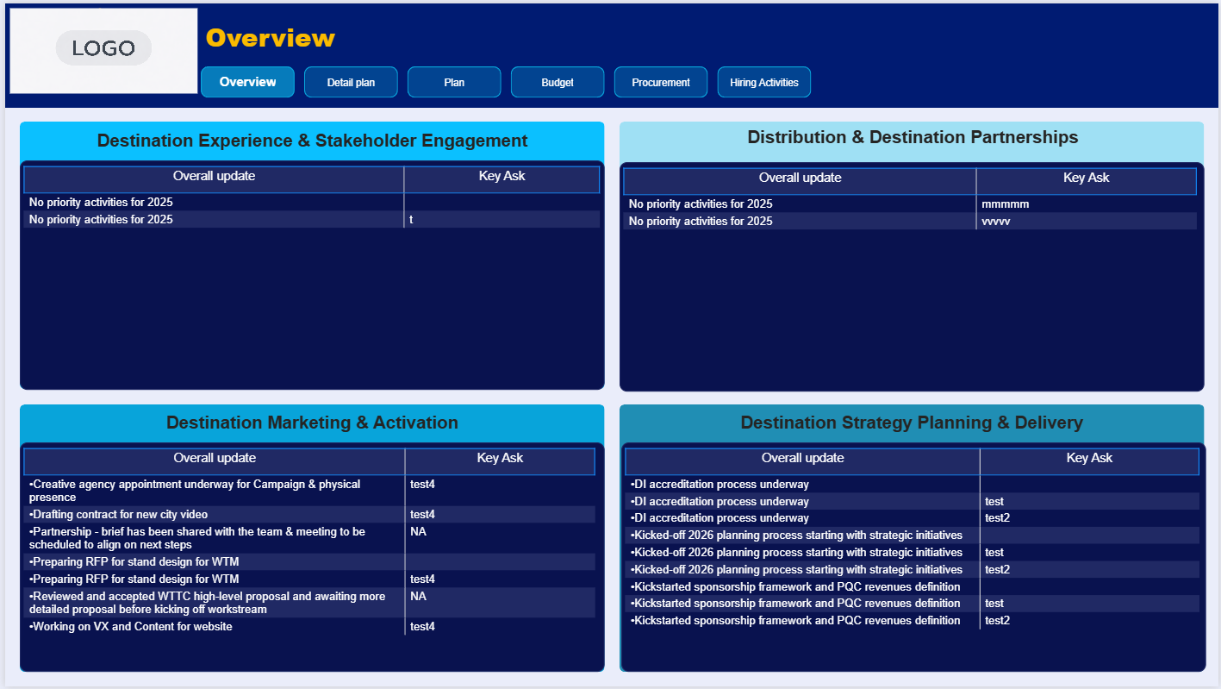The image size is (1221, 689).
Task: Click the Distribution & Destination Partnerships header
Action: pyautogui.click(x=913, y=137)
